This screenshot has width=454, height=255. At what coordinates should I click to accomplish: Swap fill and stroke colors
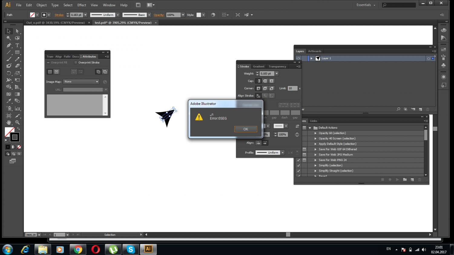(x=18, y=129)
